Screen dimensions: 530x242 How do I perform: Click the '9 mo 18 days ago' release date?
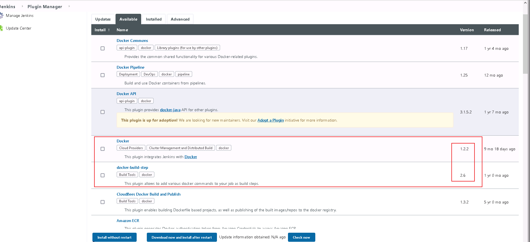click(x=500, y=149)
